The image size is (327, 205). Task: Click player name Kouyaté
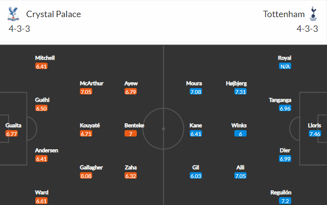(90, 126)
